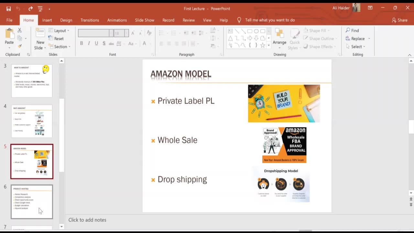The image size is (414, 233).
Task: Reset the slide layout
Action: 56,39
